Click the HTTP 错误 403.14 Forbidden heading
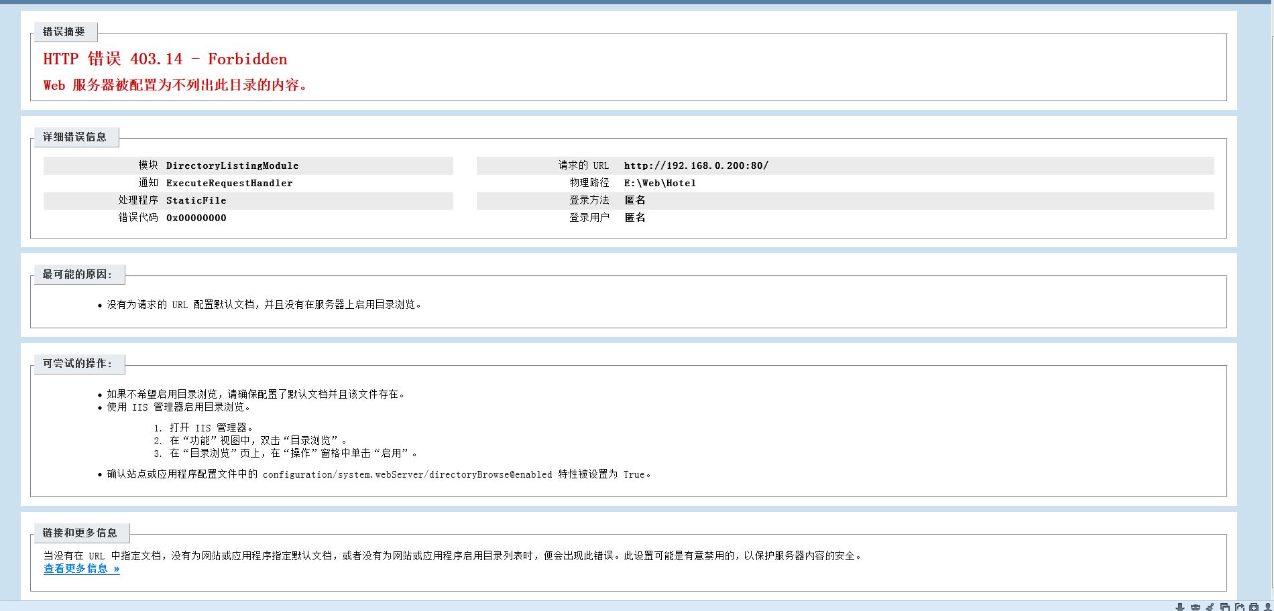 point(165,59)
